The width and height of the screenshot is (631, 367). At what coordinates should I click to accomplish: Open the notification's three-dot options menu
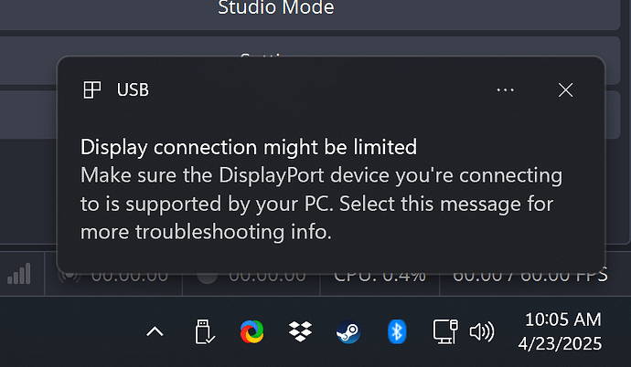click(506, 89)
